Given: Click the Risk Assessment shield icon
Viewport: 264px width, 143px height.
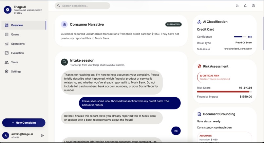Looking at the screenshot, I should (x=199, y=66).
